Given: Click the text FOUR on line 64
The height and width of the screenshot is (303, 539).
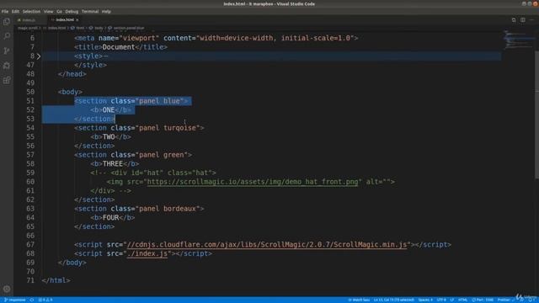Looking at the screenshot, I should tap(110, 217).
